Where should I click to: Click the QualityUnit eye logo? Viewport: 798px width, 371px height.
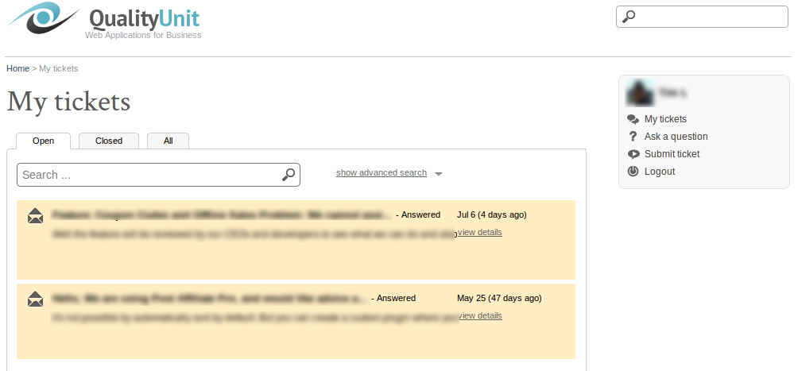point(43,17)
